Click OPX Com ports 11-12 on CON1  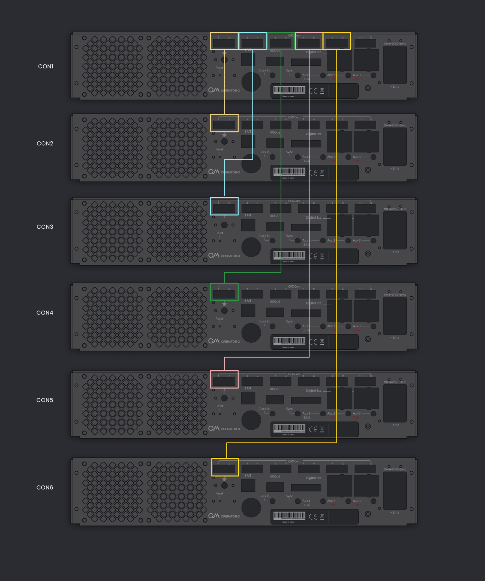click(x=365, y=43)
